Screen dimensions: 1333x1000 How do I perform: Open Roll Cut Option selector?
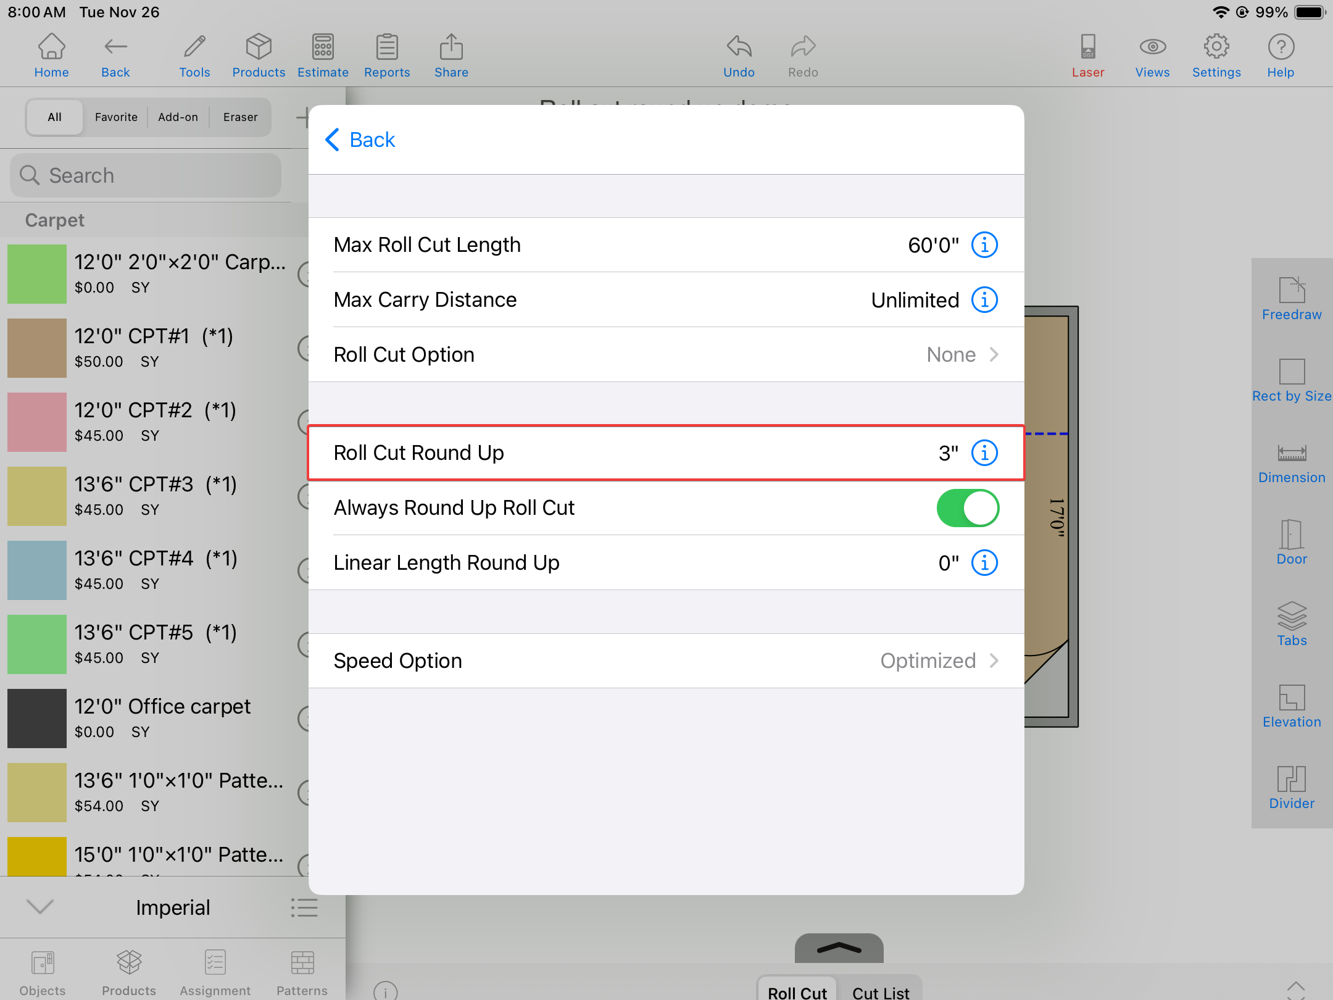pos(666,355)
